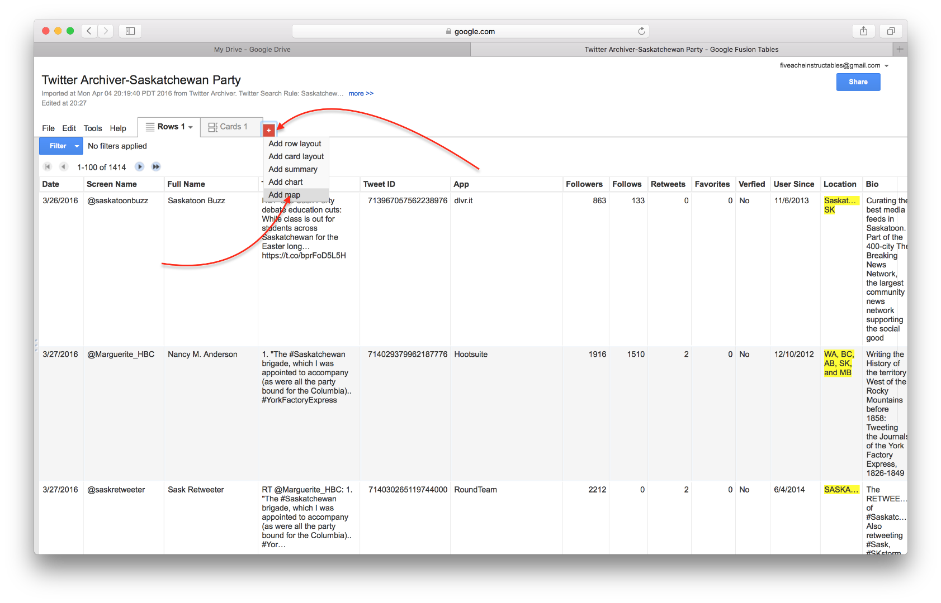Select Add map from the menu
Image resolution: width=941 pixels, height=603 pixels.
coord(284,195)
